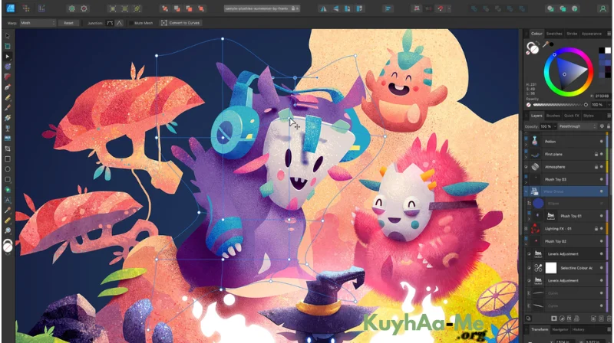The image size is (614, 343).
Task: Toggle visibility of the Atmosphere layer
Action: 602,167
